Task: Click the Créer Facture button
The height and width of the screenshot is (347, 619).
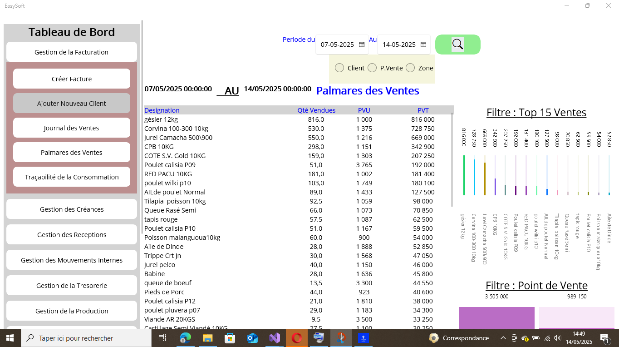Action: coord(72,79)
